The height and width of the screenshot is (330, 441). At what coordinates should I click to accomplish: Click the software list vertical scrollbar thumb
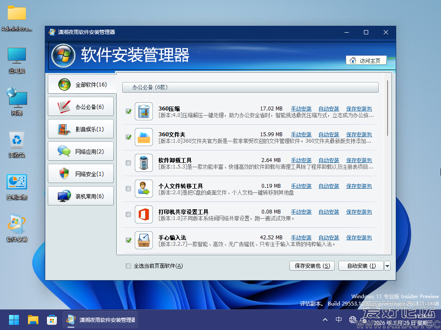tap(388, 108)
